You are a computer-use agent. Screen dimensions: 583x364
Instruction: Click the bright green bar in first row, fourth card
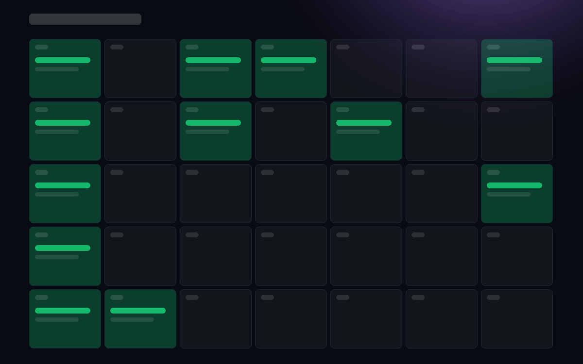[x=289, y=60]
